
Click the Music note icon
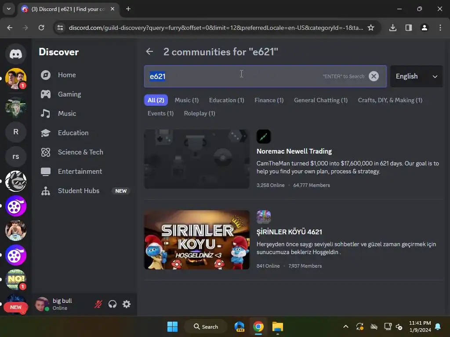tap(45, 114)
